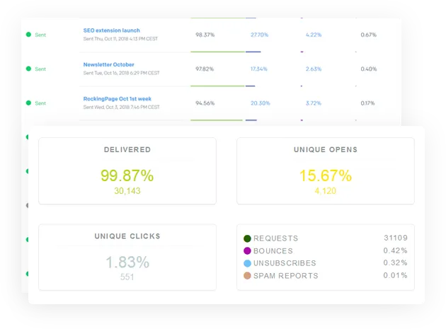This screenshot has width=446, height=329.
Task: Click the Spam Reports label
Action: (286, 276)
